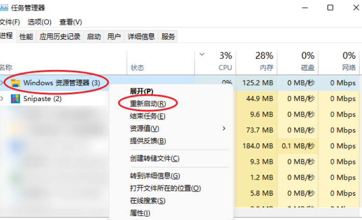The height and width of the screenshot is (220, 362).
Task: Click the 9.6 MB memory cell
Action: 256,114
